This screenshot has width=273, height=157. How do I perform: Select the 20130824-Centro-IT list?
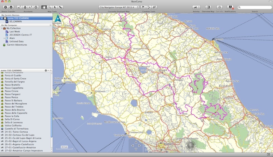(x=21, y=35)
